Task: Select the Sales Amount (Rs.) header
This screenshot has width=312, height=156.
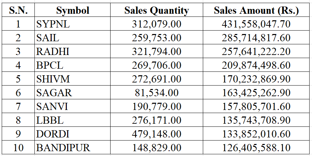Action: coord(256,10)
